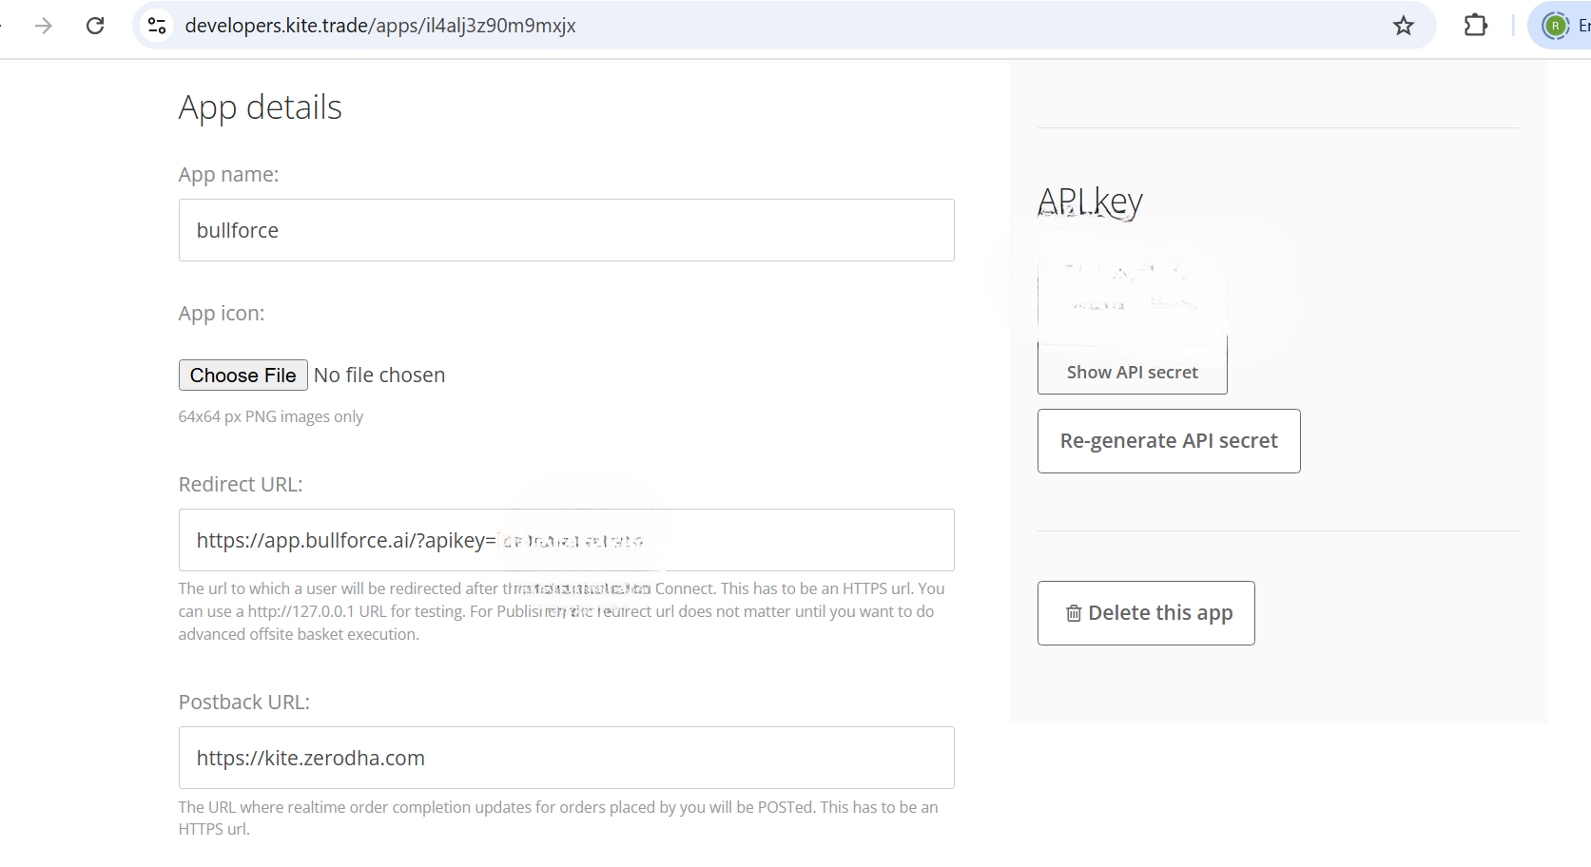Click the App details heading
This screenshot has width=1591, height=867.
click(260, 108)
